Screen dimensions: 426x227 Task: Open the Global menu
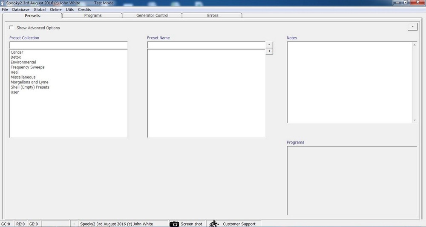pos(40,9)
